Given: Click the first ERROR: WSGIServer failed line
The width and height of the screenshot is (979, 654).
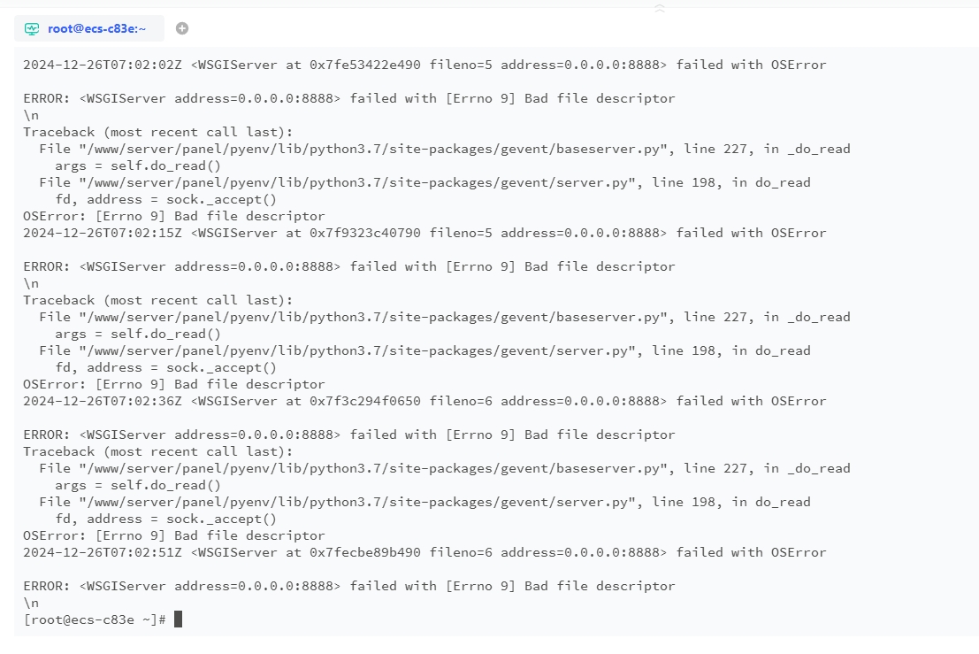Looking at the screenshot, I should click(x=349, y=99).
